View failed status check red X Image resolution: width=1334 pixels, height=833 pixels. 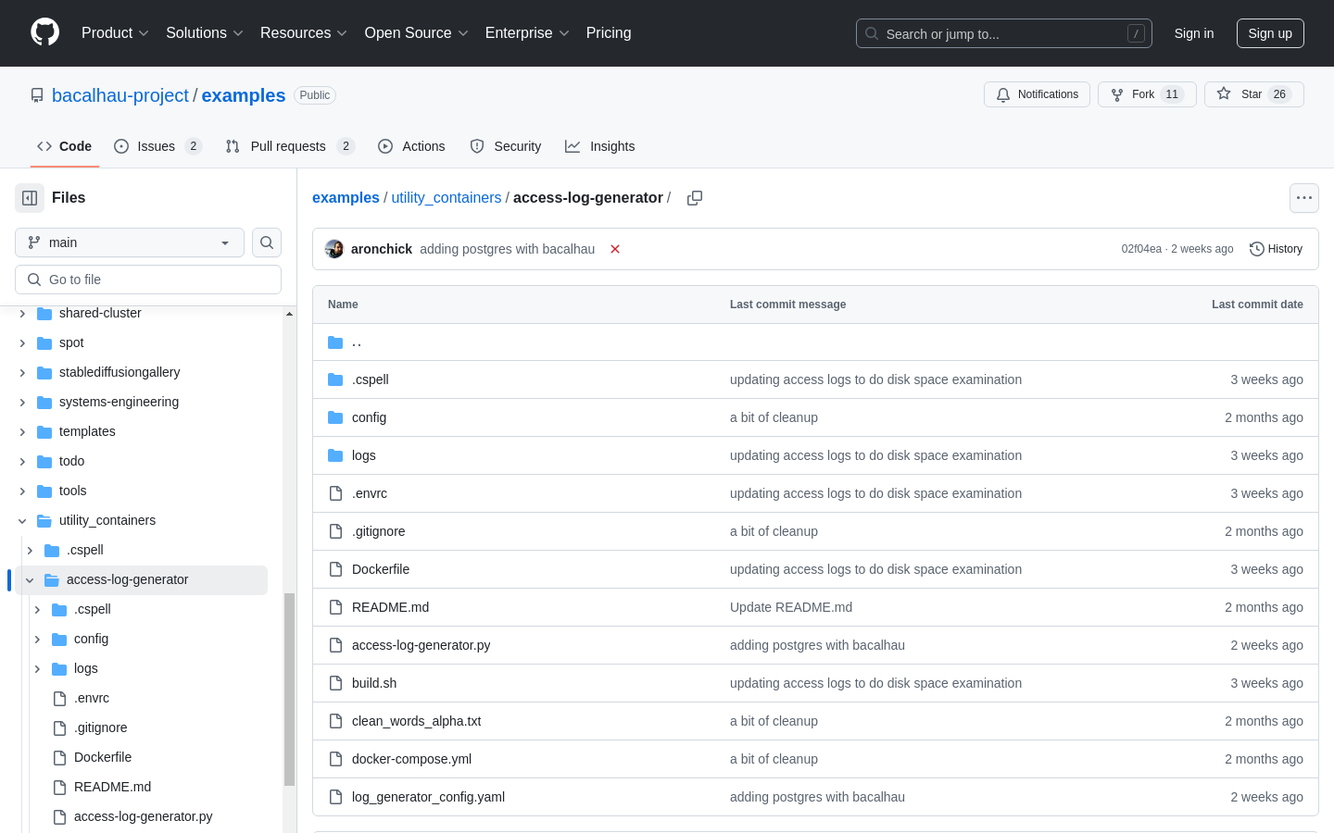[615, 249]
